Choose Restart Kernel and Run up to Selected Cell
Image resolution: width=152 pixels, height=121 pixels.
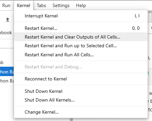[81, 46]
